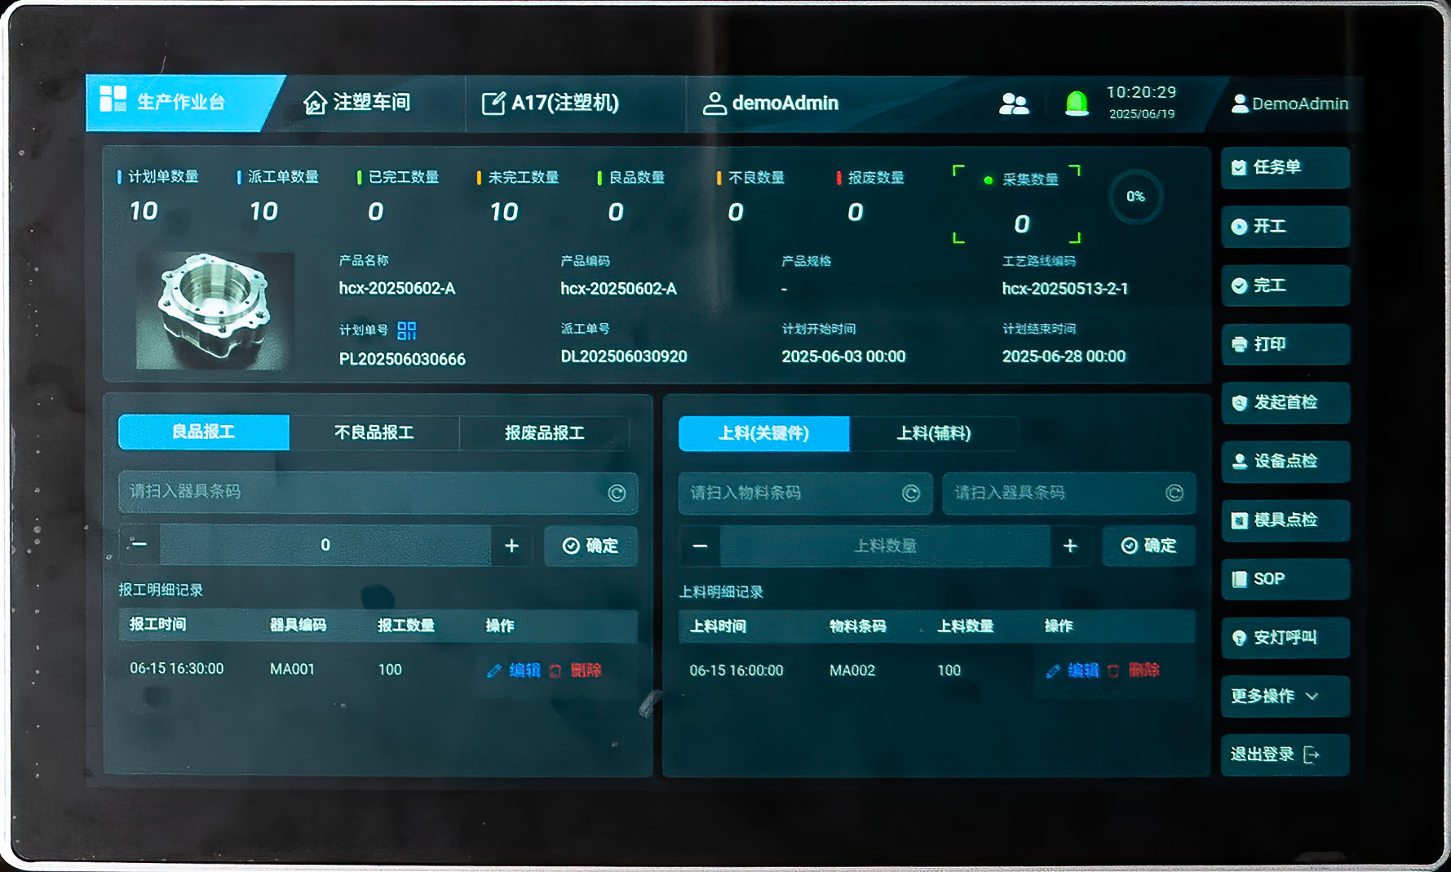Screen dimensions: 1451x872
Task: Click the plus stepper to increase report quantity
Action: tap(511, 546)
